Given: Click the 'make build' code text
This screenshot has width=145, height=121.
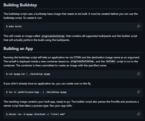Looking at the screenshot, I should 15,26.
